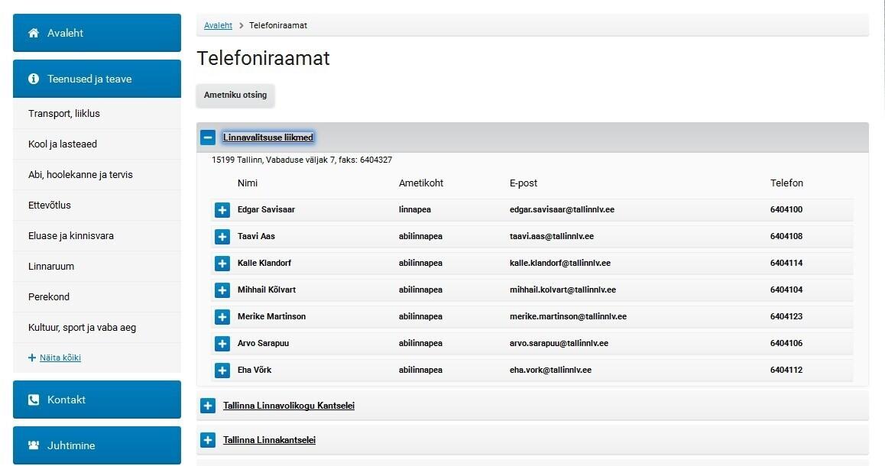
Task: Expand Eha Võrk's row details
Action: tap(222, 370)
